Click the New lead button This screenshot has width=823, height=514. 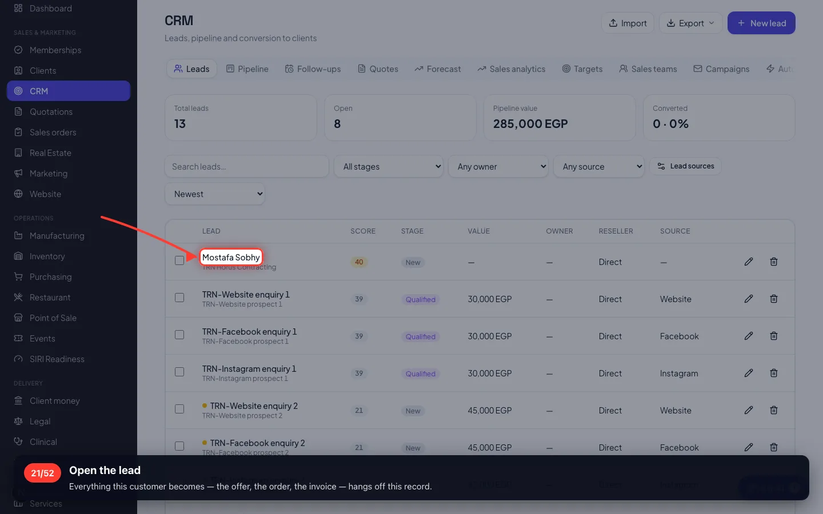pyautogui.click(x=761, y=23)
